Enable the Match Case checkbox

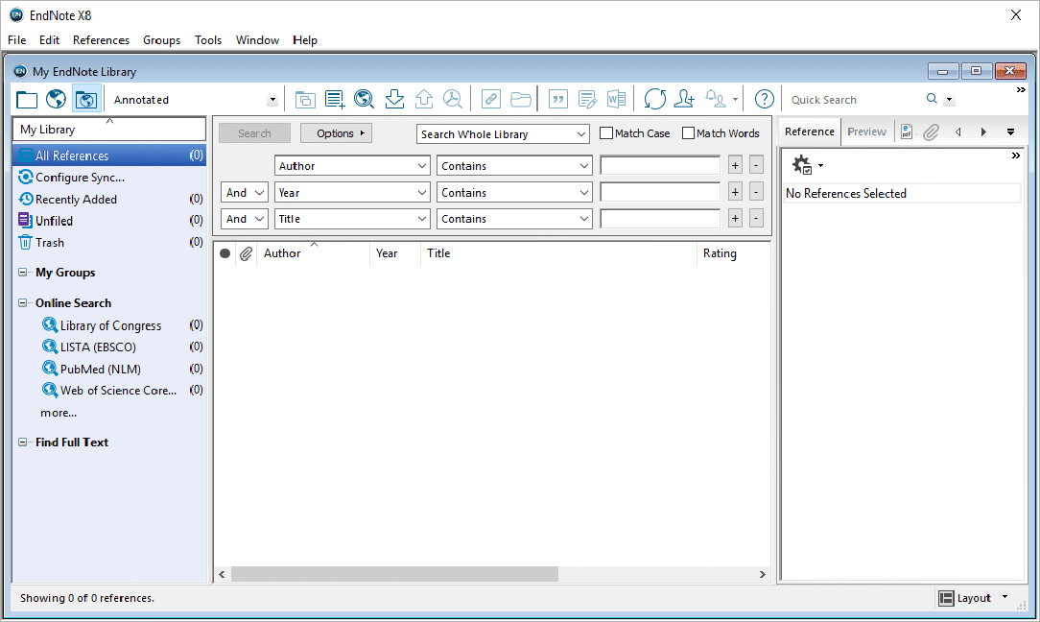606,133
